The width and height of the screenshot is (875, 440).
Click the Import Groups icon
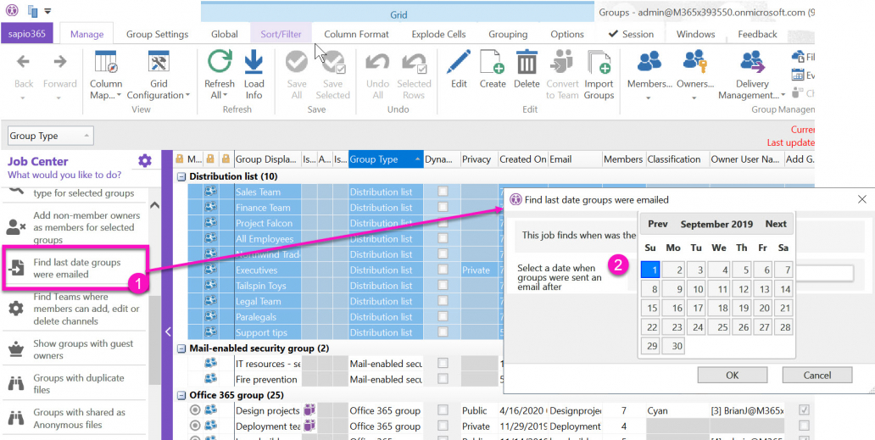click(599, 61)
